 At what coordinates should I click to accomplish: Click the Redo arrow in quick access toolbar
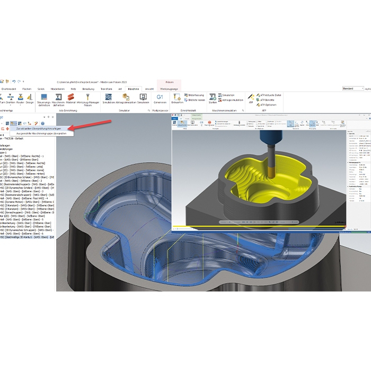point(19,82)
